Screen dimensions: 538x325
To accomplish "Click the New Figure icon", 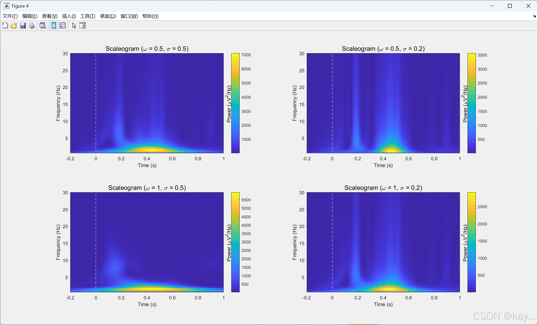I will (x=5, y=25).
